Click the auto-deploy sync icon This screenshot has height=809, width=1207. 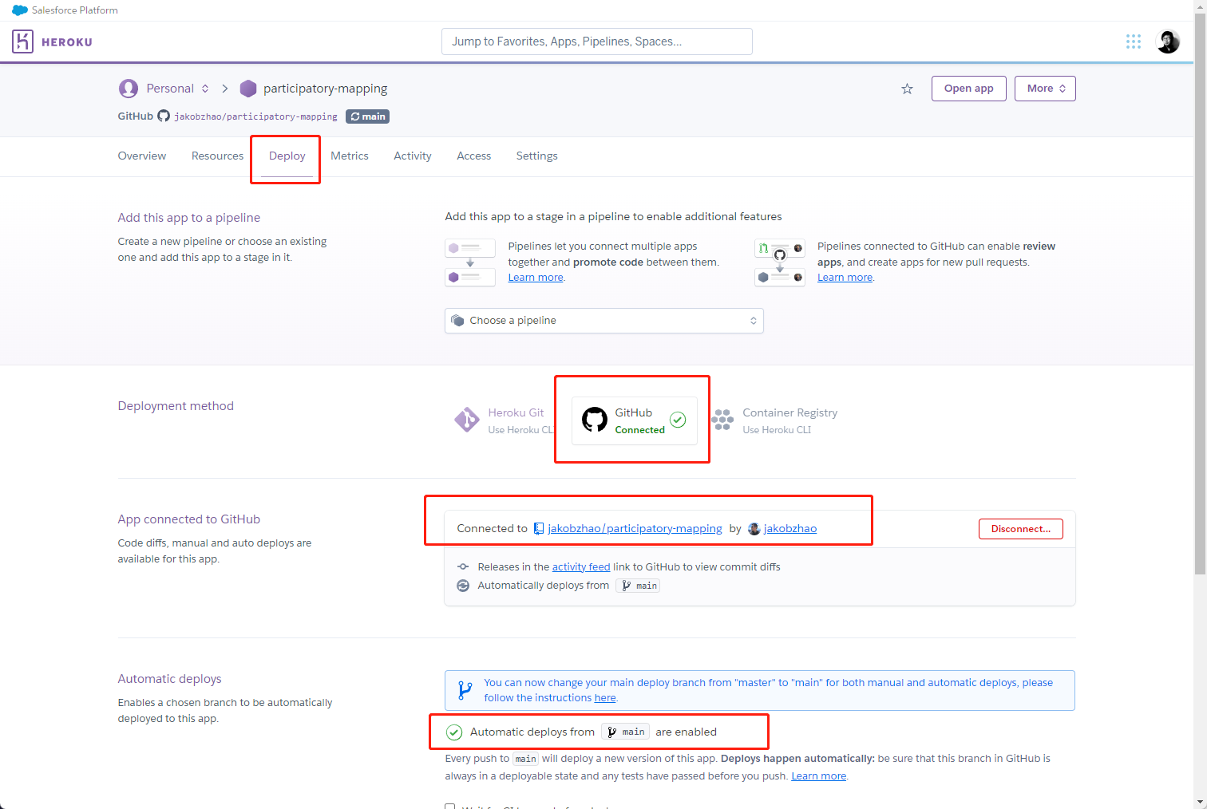coord(463,586)
